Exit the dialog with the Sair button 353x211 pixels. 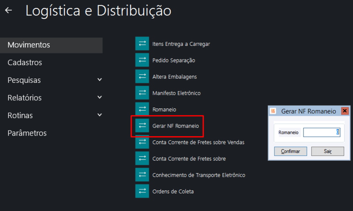tap(327, 151)
